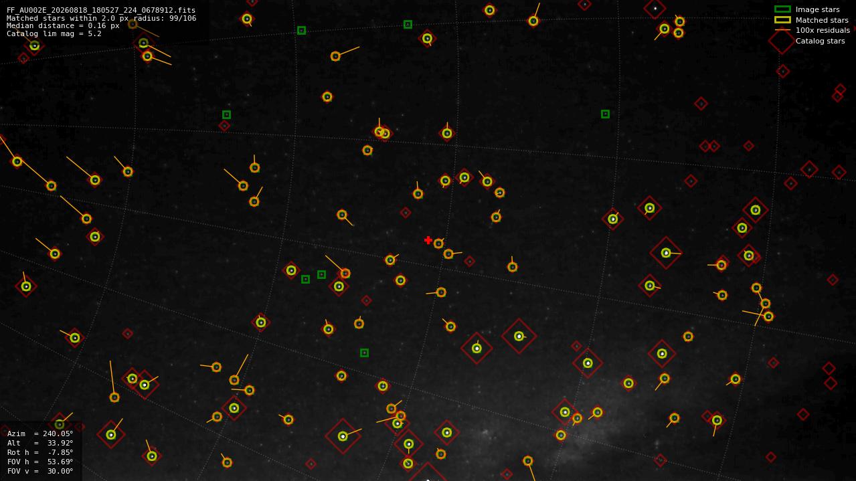Viewport: 856px width, 481px height.
Task: Click the FOV h 53.69° readout
Action: click(x=40, y=462)
